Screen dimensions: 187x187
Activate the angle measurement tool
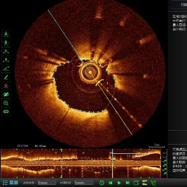(6, 68)
